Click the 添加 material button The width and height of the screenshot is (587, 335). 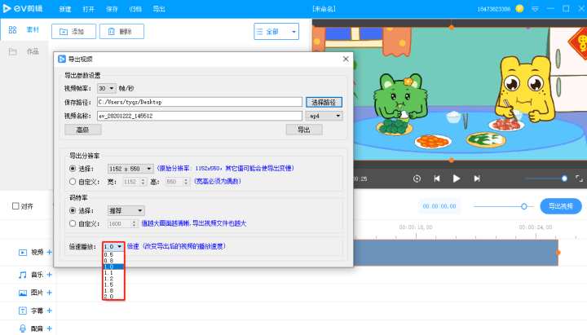(73, 32)
